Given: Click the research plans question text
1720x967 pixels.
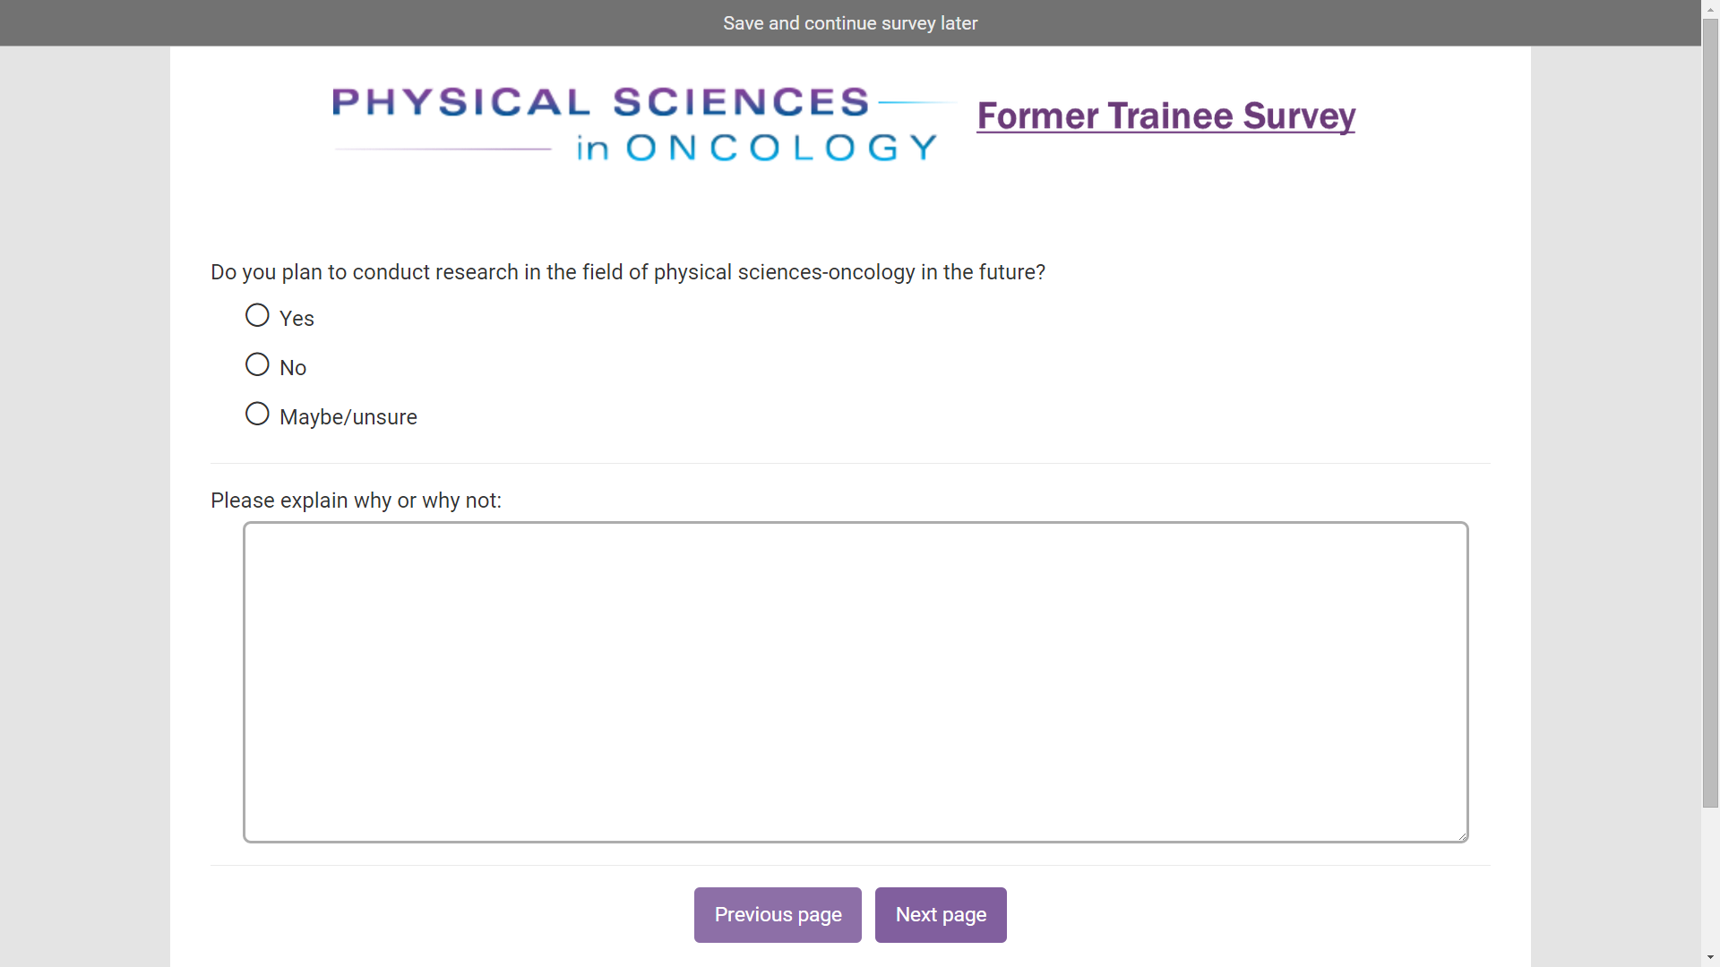Looking at the screenshot, I should tap(627, 272).
